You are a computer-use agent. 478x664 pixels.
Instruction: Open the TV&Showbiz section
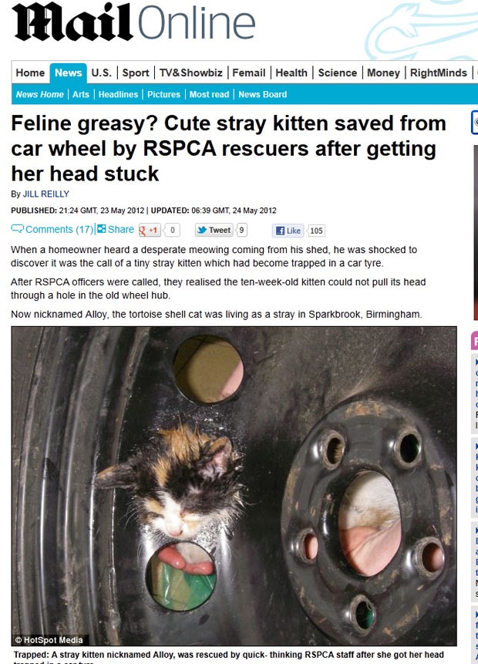191,72
